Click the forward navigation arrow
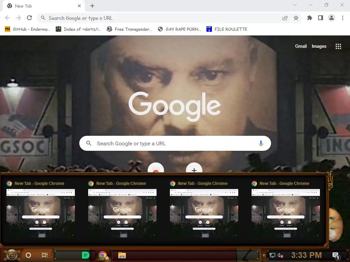Image resolution: width=350 pixels, height=262 pixels. click(18, 18)
